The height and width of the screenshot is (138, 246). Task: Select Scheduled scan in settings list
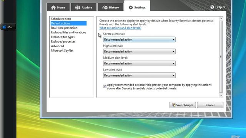(x=61, y=19)
